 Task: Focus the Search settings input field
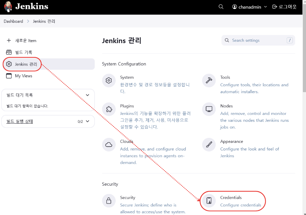(258, 40)
